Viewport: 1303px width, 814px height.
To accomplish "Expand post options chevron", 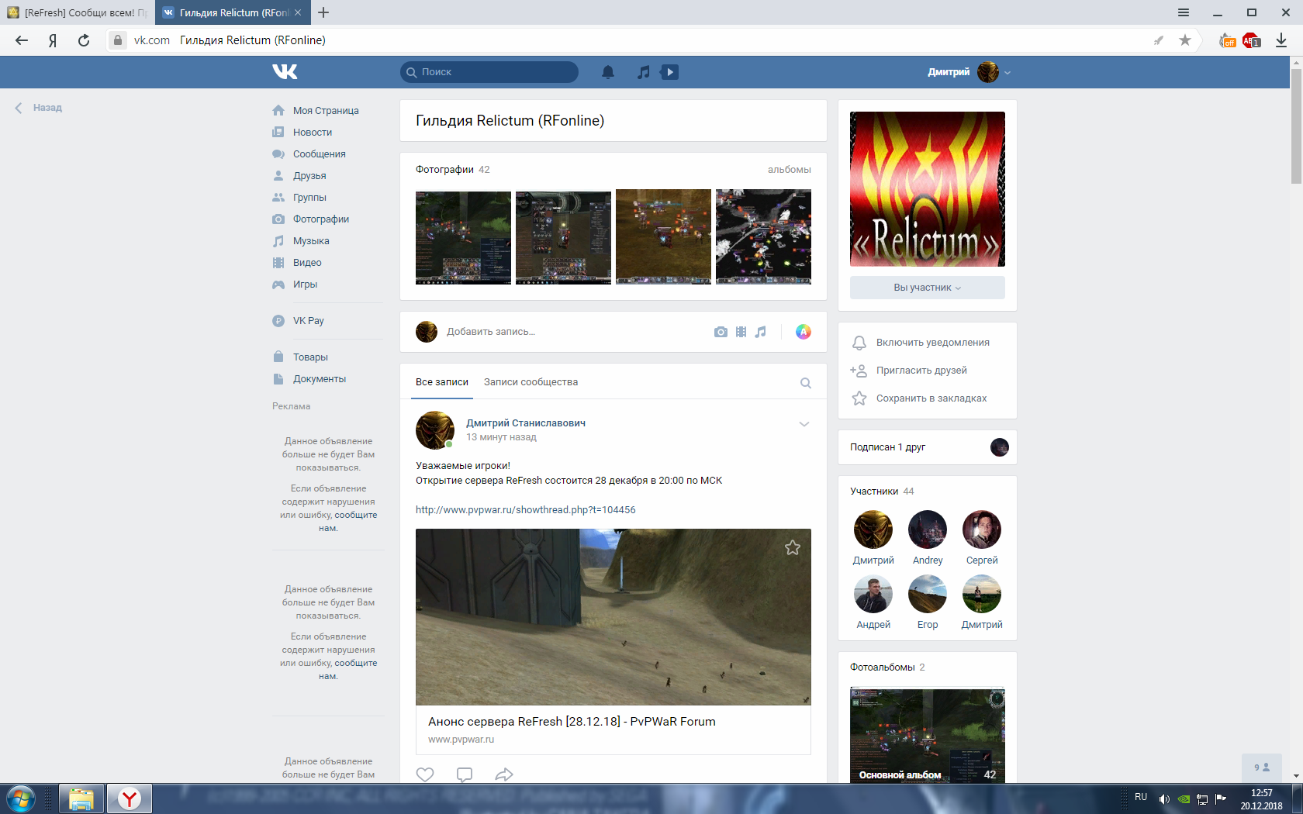I will (804, 424).
